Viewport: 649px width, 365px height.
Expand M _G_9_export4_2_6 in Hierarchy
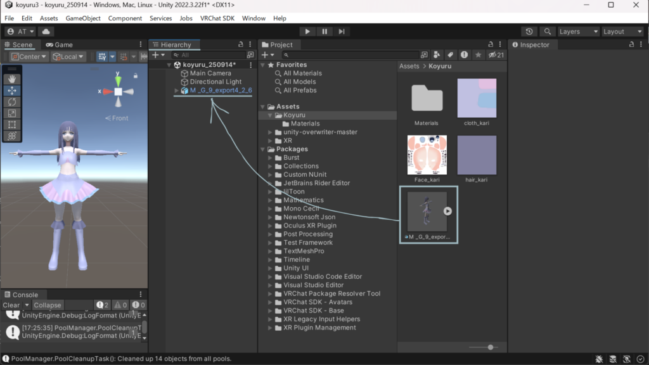pos(177,91)
